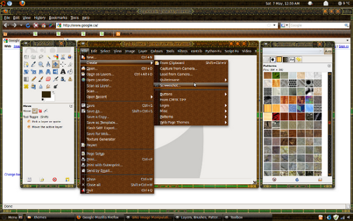Image resolution: width=353 pixels, height=221 pixels.
Task: Click Firefox reload button
Action: [x=28, y=25]
